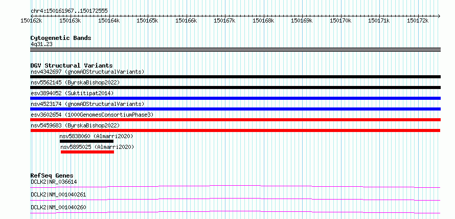The image size is (455, 219).
Task: Select the red bar for esv3602654
Action: (235, 120)
